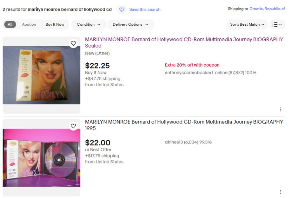The width and height of the screenshot is (292, 198).
Task: Click the Save this search link
Action: click(x=145, y=10)
